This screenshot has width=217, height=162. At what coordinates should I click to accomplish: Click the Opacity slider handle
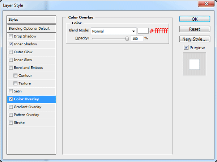[x=127, y=38]
